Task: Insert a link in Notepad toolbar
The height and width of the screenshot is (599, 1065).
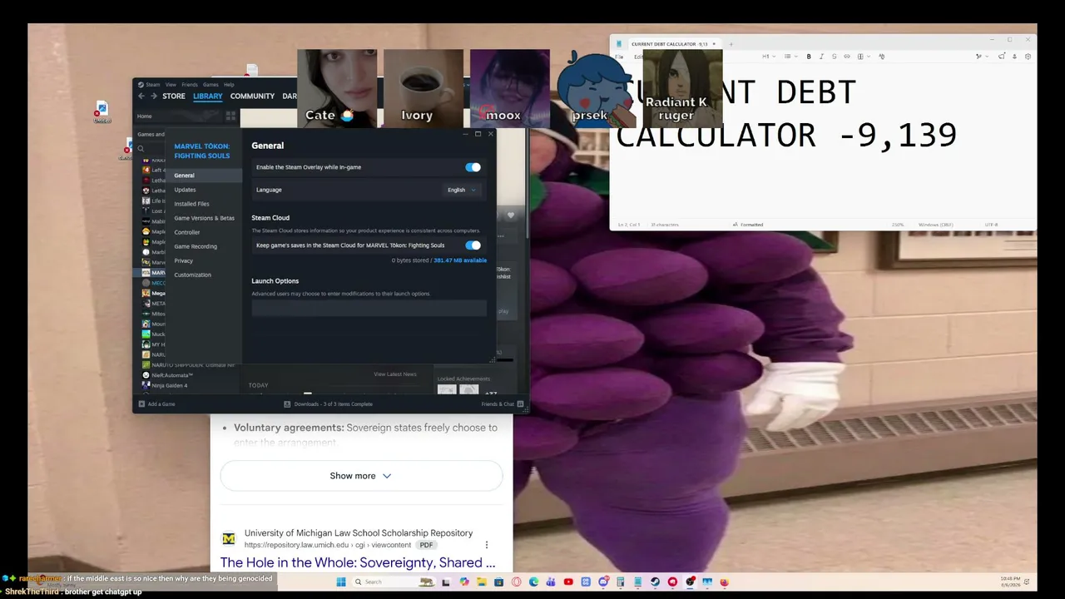Action: (x=847, y=57)
